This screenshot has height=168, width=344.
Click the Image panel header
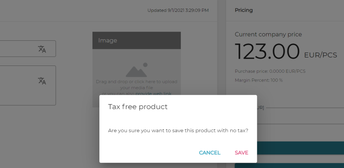(x=136, y=40)
